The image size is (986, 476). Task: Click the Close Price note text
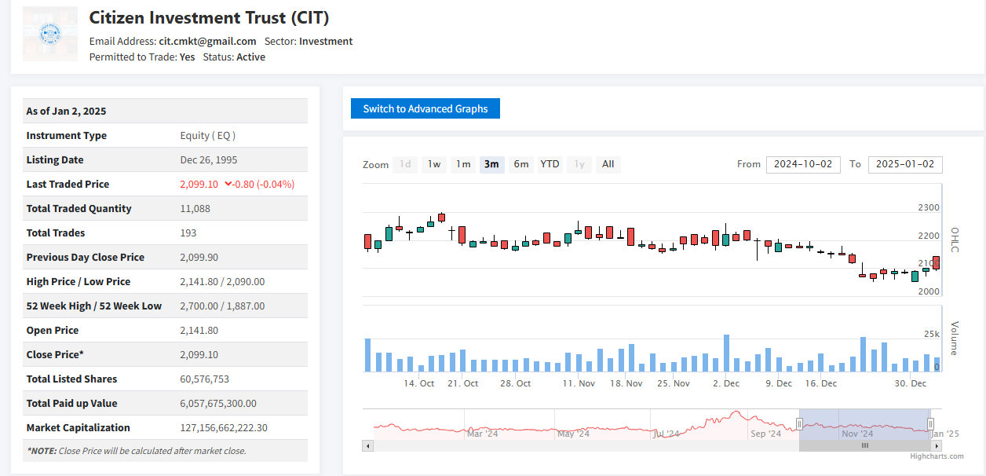[x=137, y=451]
